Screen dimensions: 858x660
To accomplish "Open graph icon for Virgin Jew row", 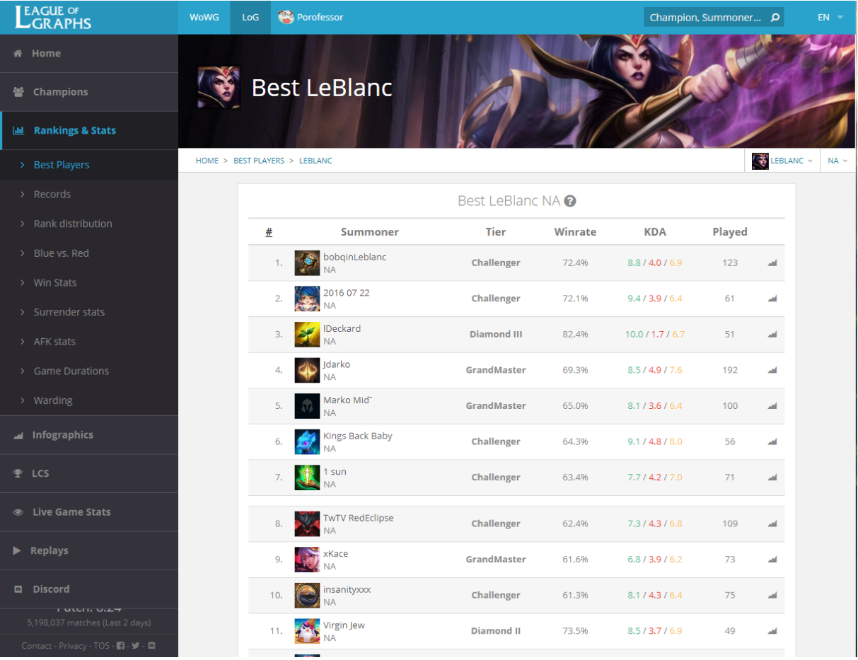I will 772,630.
